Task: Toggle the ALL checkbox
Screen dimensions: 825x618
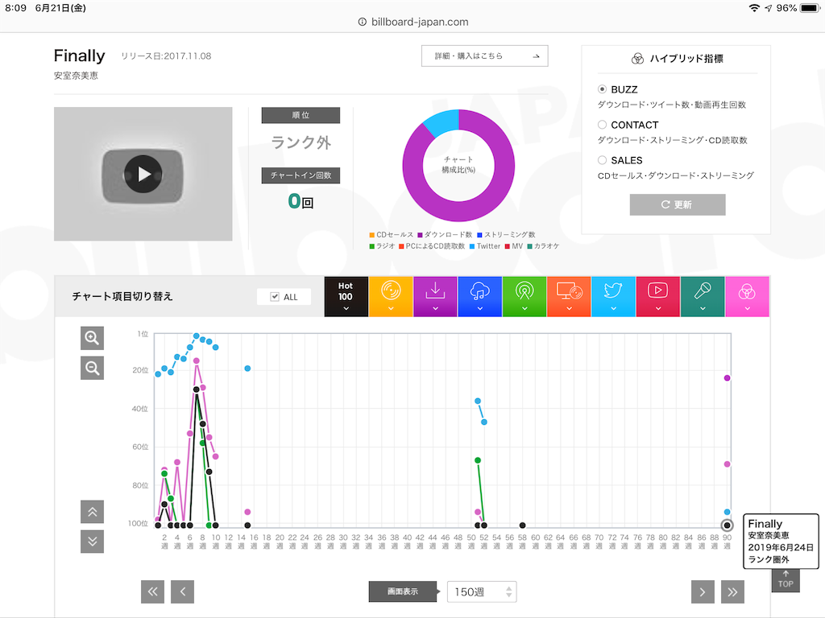Action: pyautogui.click(x=275, y=297)
